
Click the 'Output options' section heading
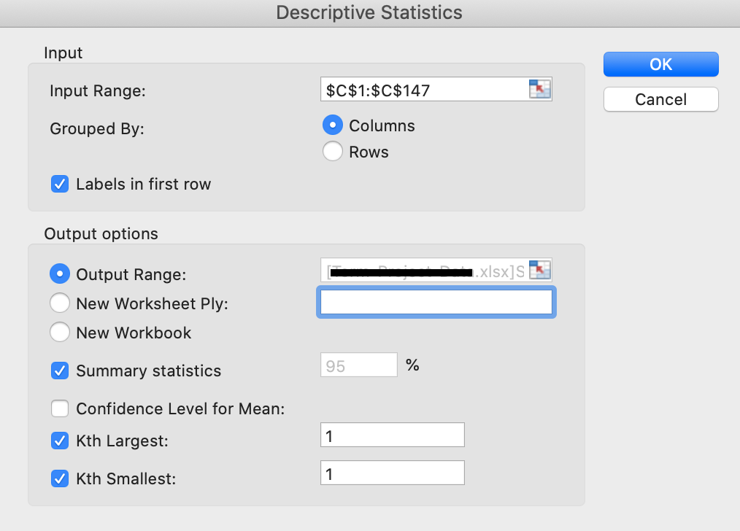101,234
